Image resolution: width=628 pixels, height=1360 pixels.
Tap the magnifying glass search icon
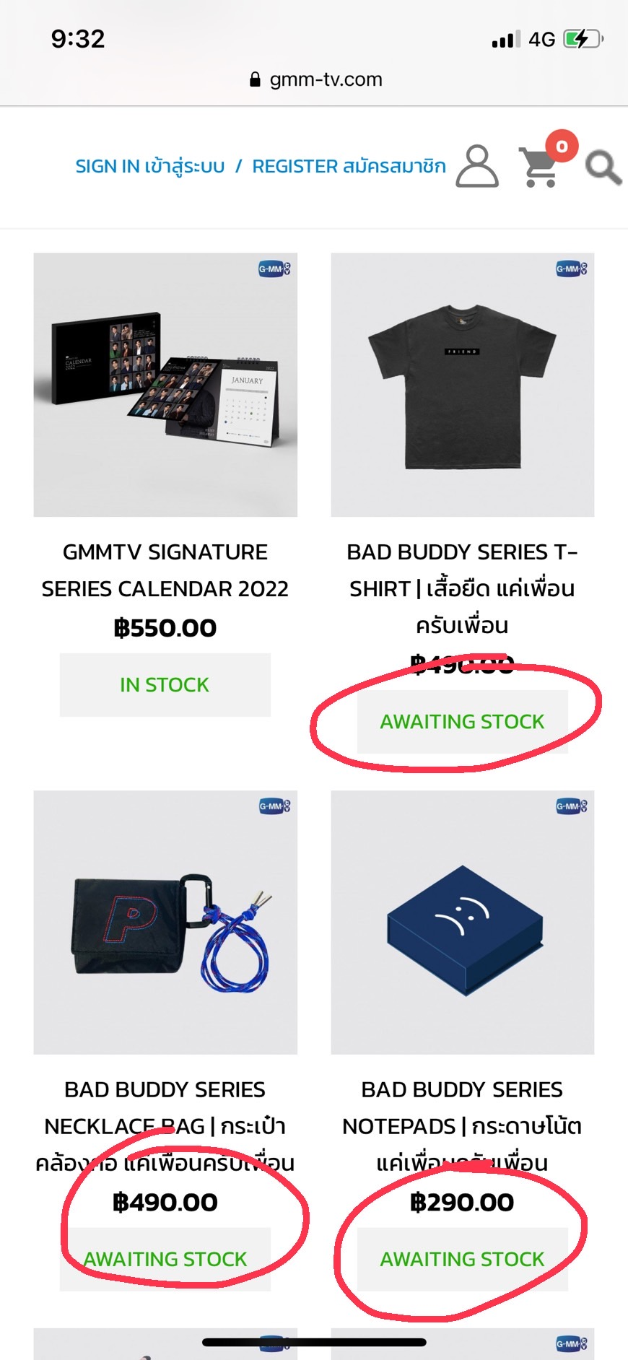coord(603,167)
